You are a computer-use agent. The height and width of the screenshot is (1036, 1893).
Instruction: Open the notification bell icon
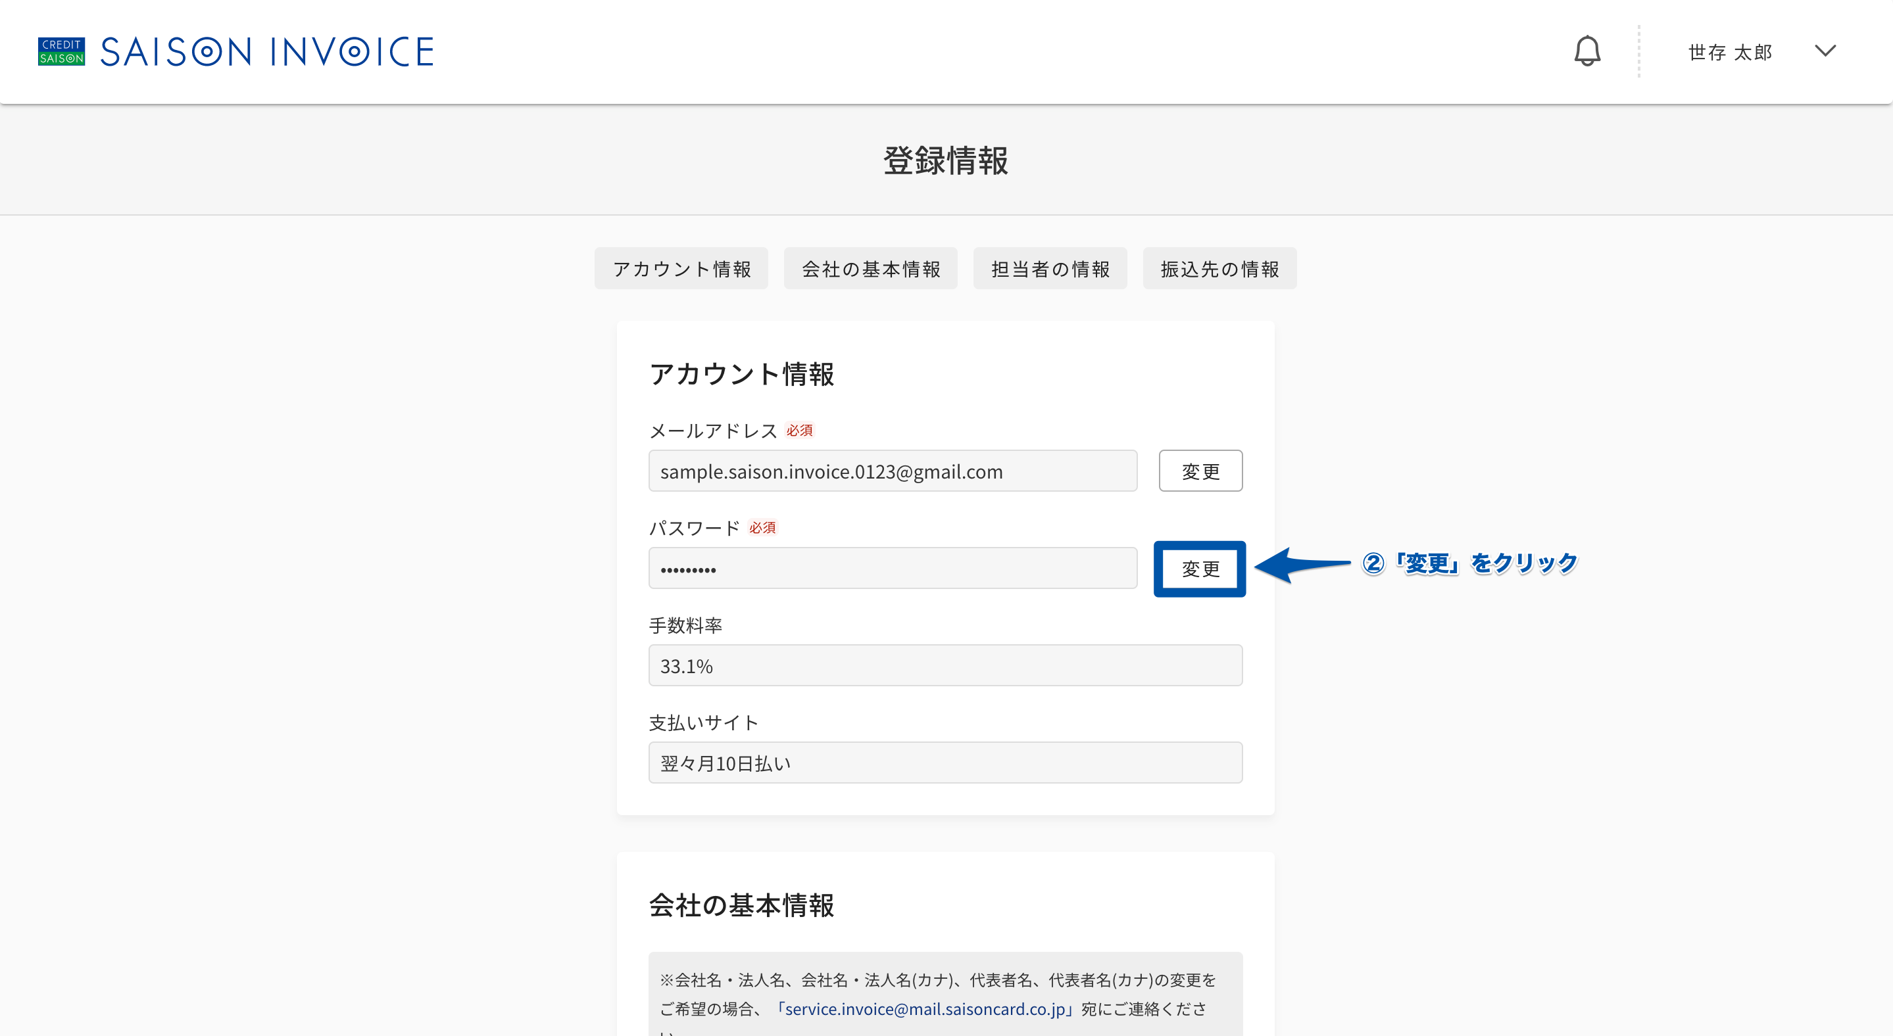point(1586,51)
